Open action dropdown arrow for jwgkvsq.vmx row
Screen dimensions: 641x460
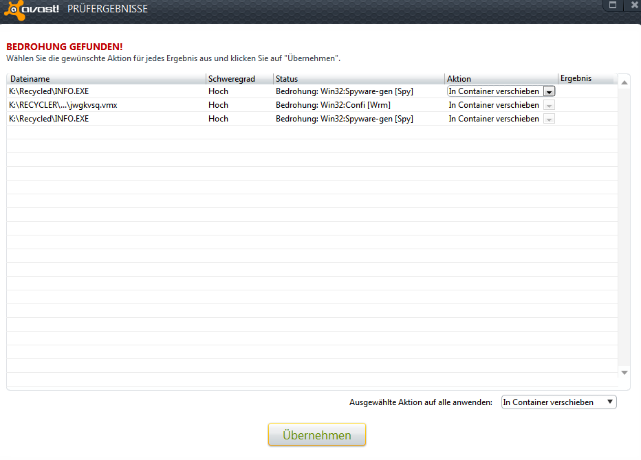click(549, 105)
